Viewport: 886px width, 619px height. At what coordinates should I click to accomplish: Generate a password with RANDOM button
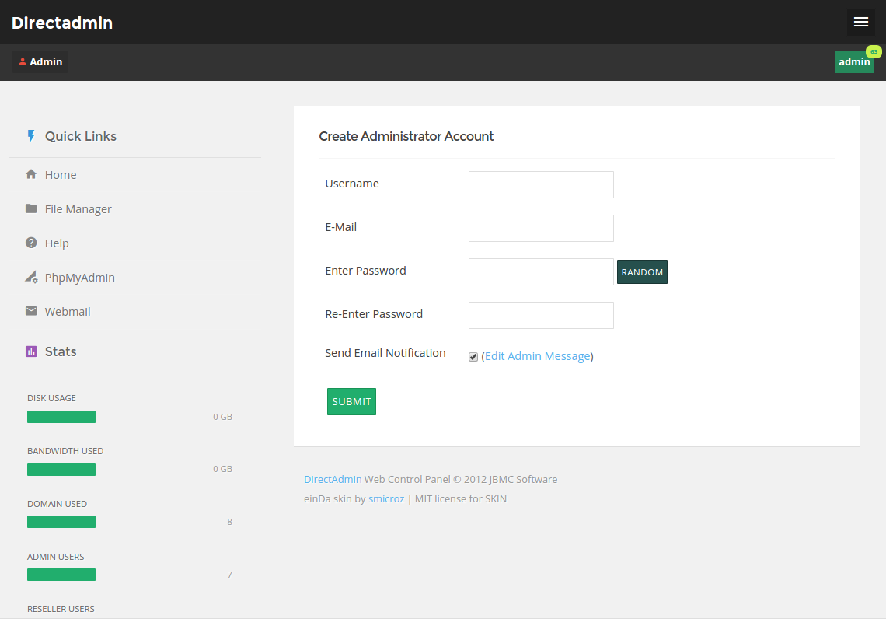[x=642, y=272]
